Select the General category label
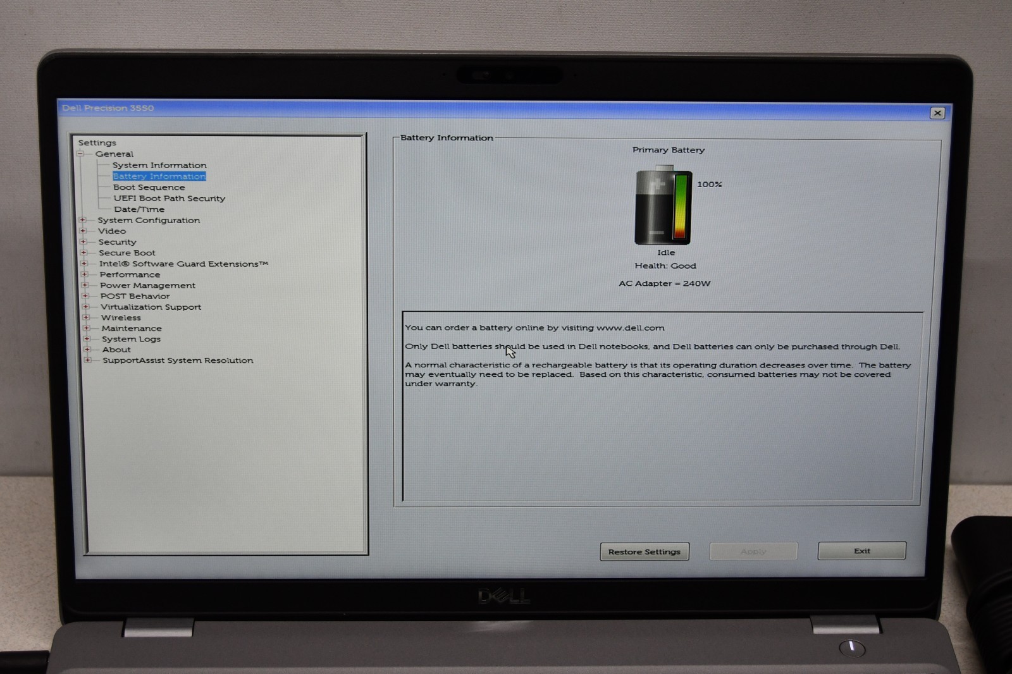The image size is (1012, 674). point(114,154)
